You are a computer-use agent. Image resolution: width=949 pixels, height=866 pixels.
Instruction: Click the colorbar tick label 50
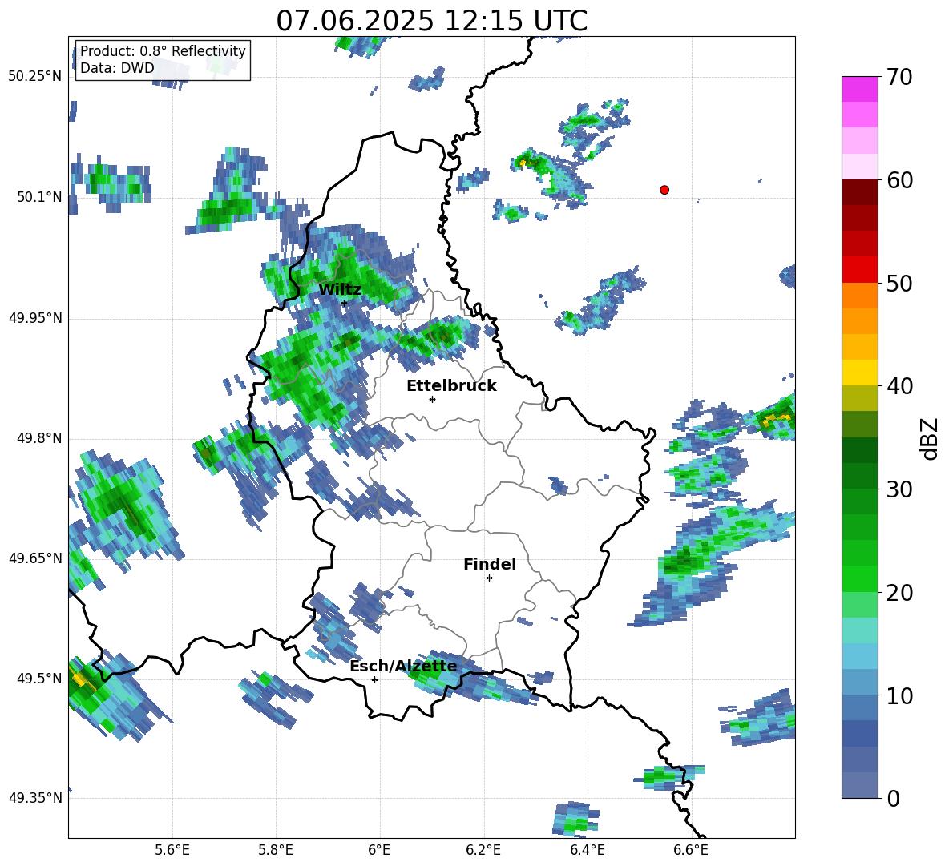899,284
